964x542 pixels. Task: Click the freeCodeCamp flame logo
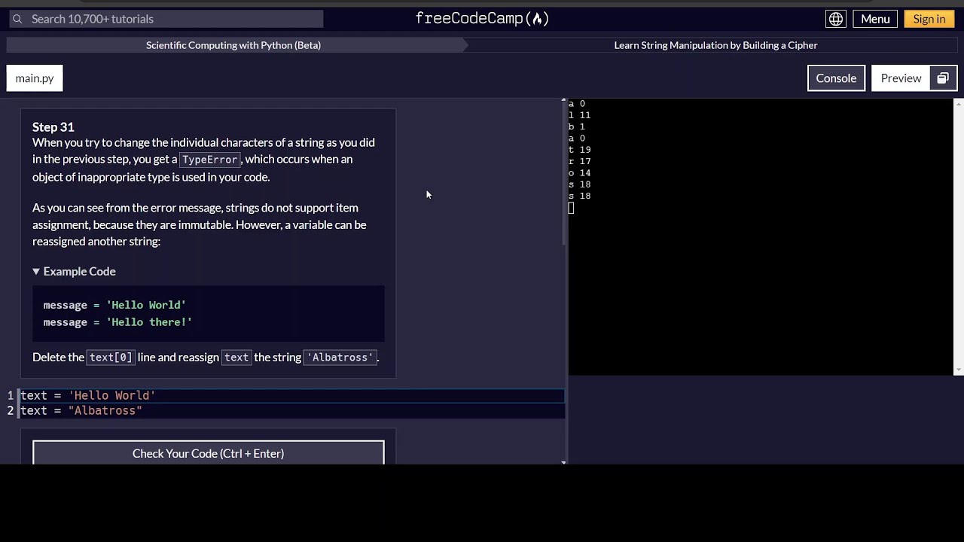point(482,19)
